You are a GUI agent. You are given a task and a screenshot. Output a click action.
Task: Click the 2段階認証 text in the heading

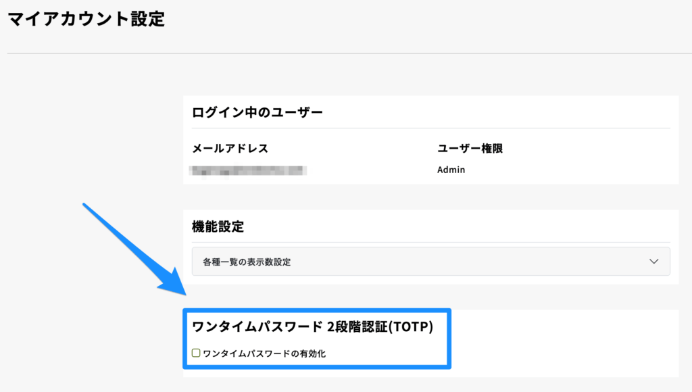(355, 327)
